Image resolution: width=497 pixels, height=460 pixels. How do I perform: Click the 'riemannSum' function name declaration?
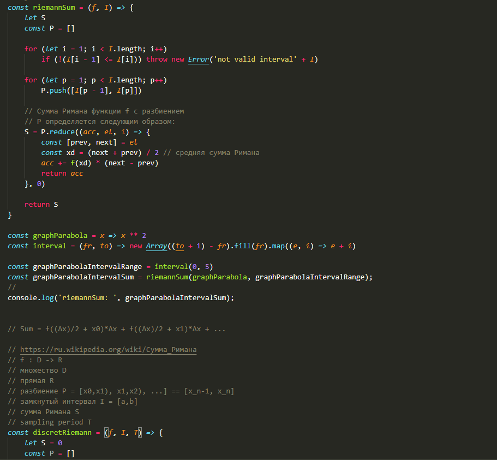coord(54,8)
